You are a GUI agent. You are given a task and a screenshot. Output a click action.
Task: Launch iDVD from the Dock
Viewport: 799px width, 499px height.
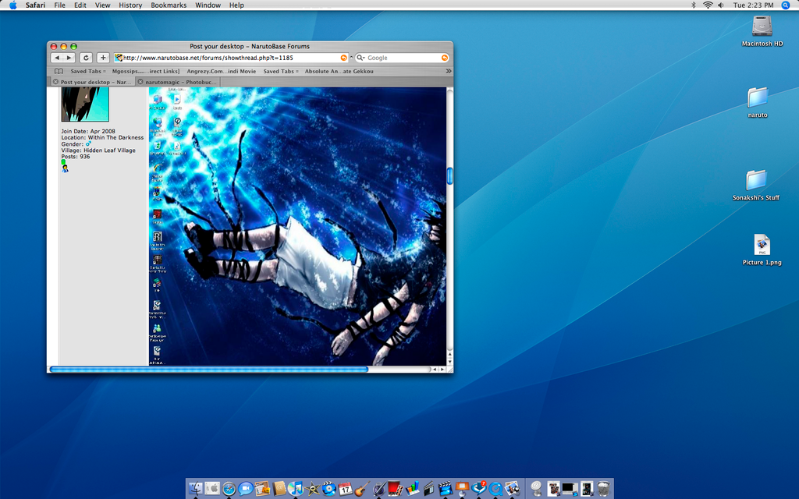328,489
